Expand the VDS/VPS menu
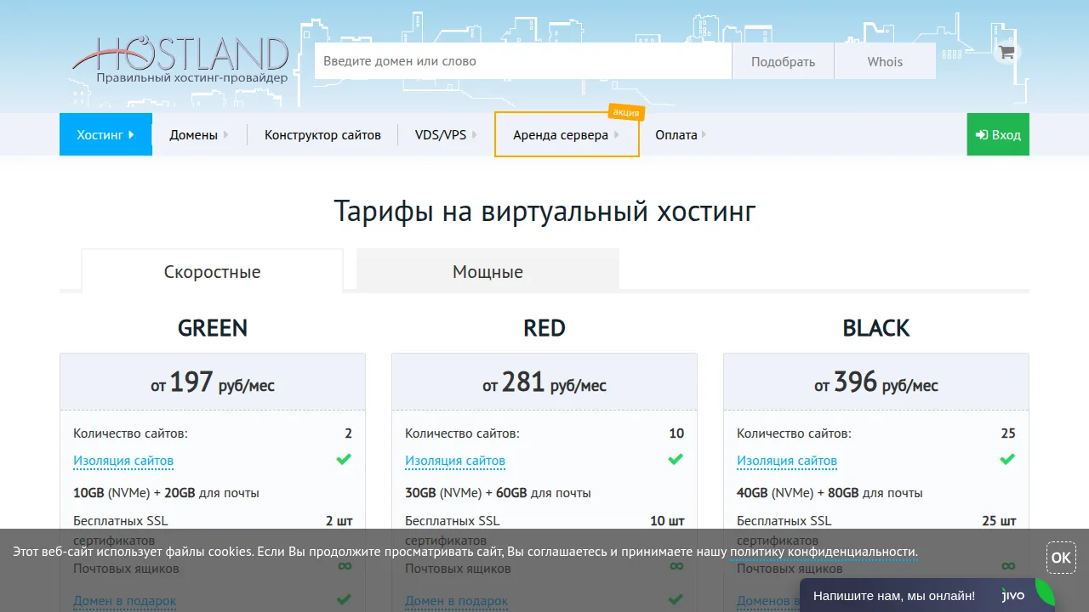Viewport: 1089px width, 612px height. pos(446,134)
